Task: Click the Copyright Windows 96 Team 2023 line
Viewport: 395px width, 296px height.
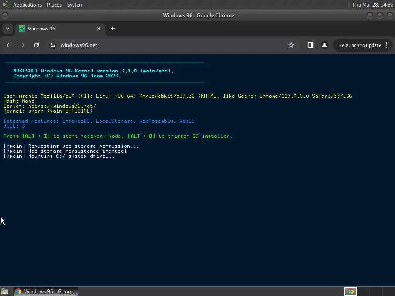Action: (67, 76)
